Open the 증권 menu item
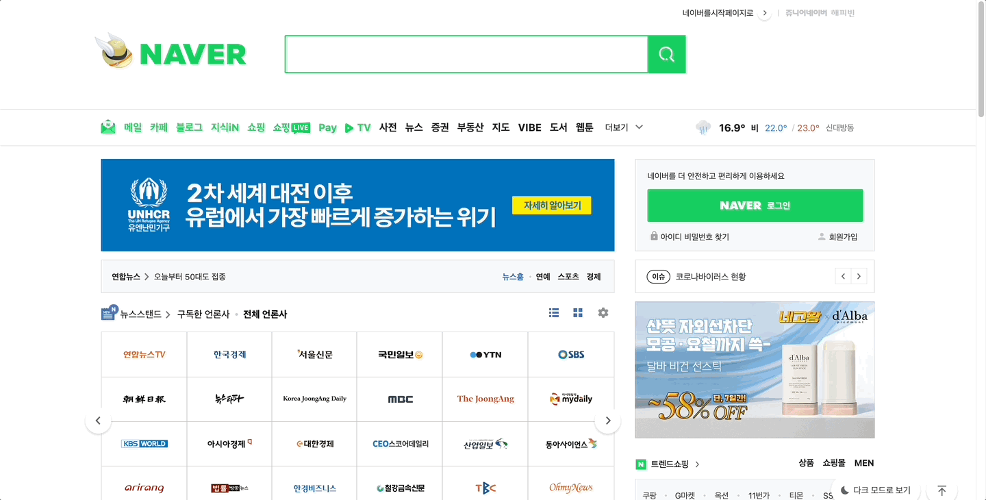The height and width of the screenshot is (500, 986). pos(440,127)
